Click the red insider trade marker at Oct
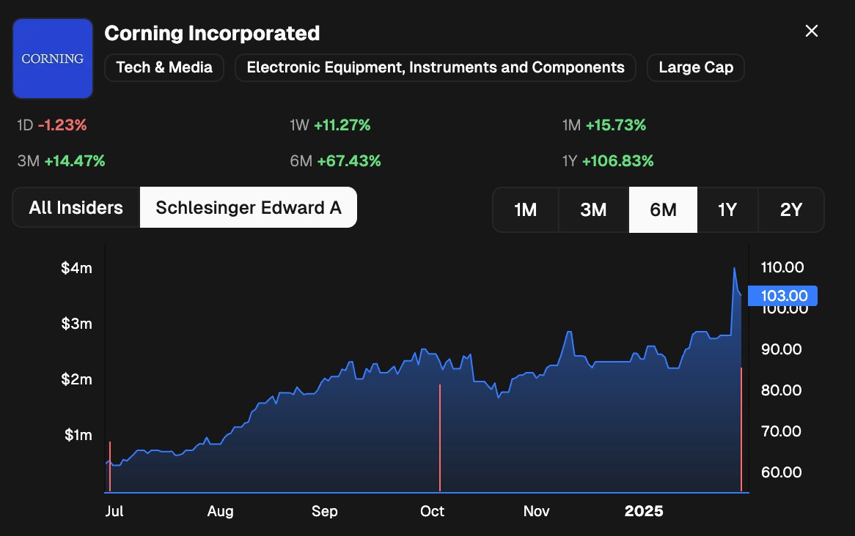855x536 pixels. click(x=440, y=438)
